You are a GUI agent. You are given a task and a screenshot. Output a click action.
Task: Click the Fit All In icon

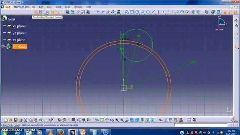102,120
